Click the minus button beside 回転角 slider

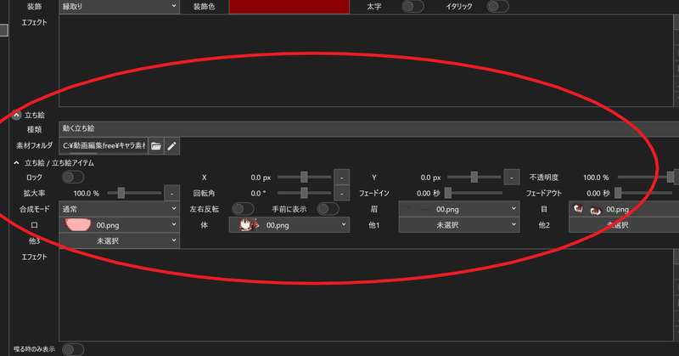342,194
